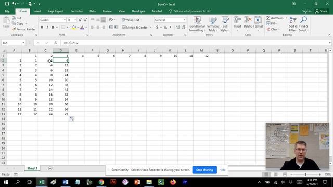Click the Increase Indent icon

tap(116, 28)
